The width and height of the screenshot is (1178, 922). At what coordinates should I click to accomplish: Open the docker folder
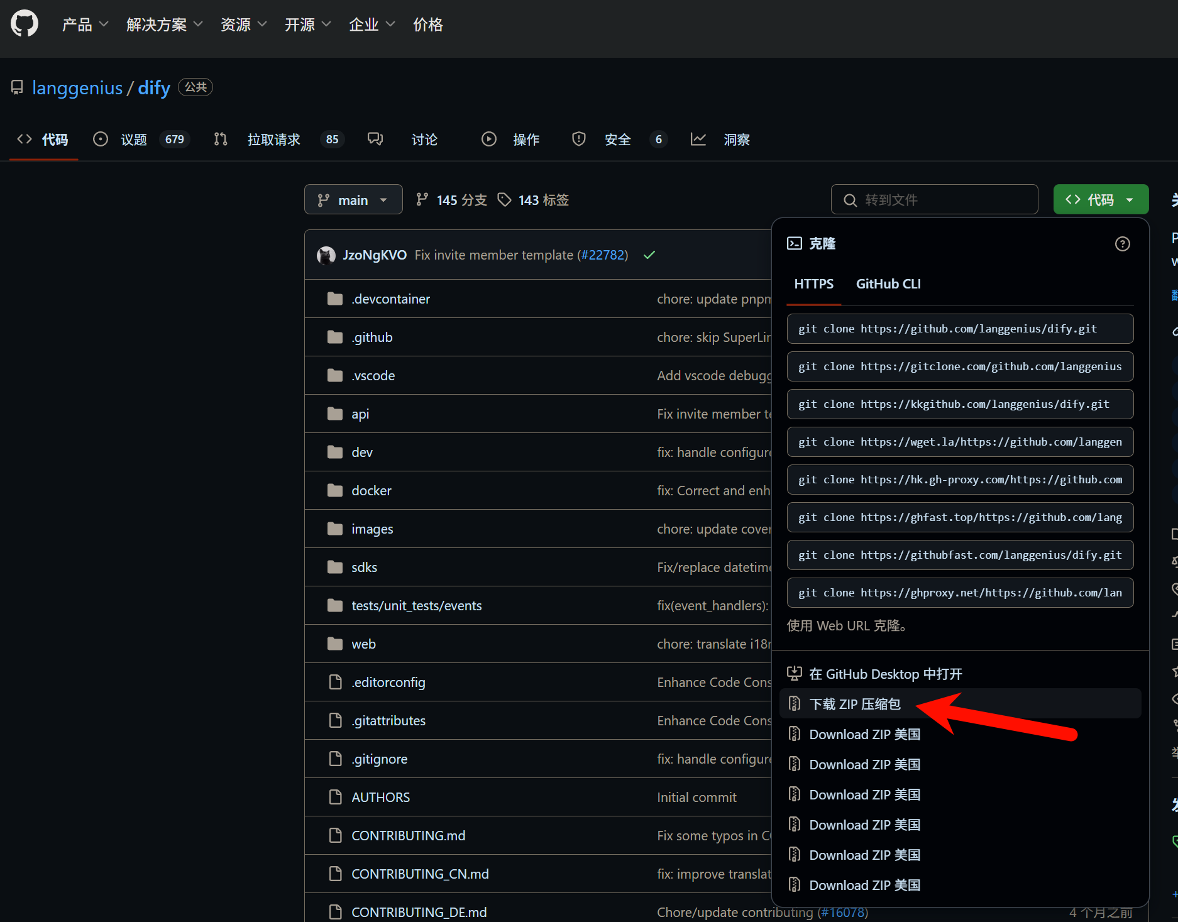point(372,491)
